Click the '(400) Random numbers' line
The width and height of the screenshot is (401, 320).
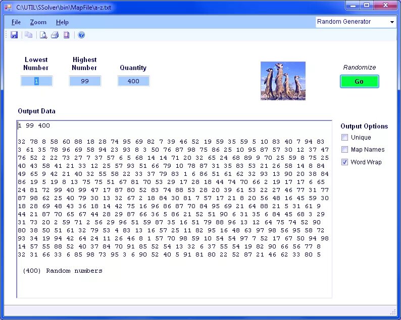63,271
